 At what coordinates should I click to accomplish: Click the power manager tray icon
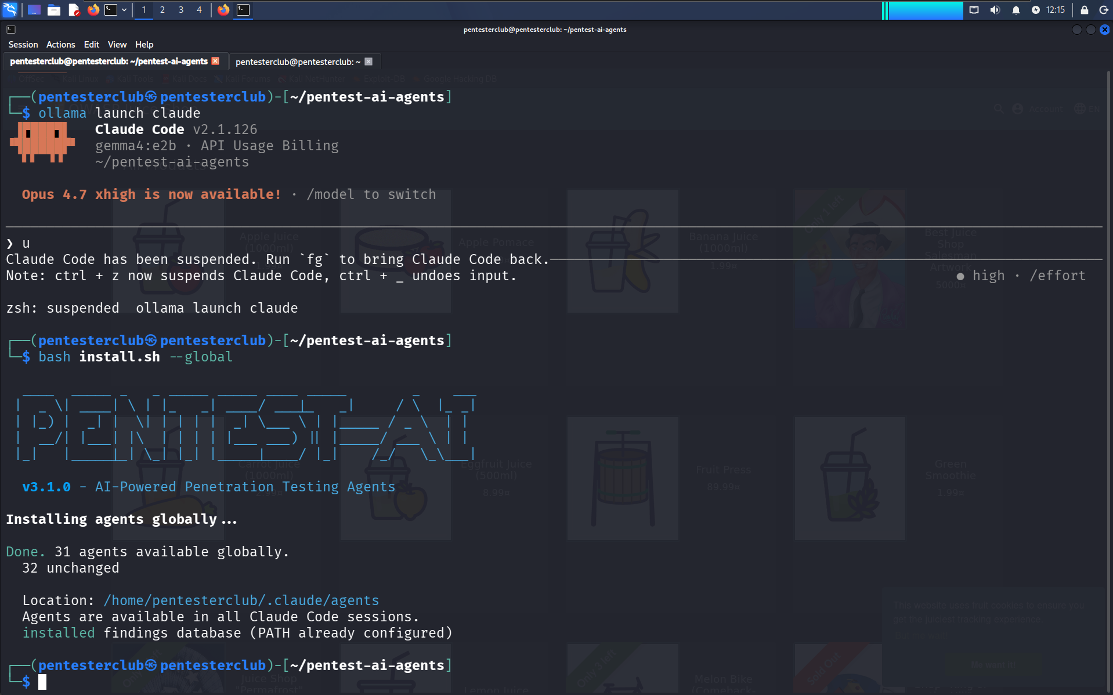tap(1036, 9)
